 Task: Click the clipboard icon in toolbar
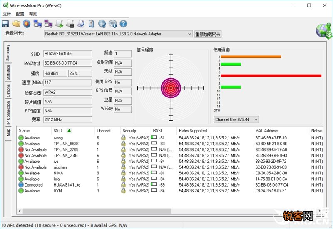91,24
